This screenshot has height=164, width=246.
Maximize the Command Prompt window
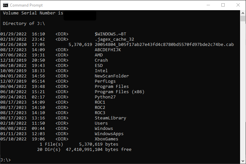point(223,5)
